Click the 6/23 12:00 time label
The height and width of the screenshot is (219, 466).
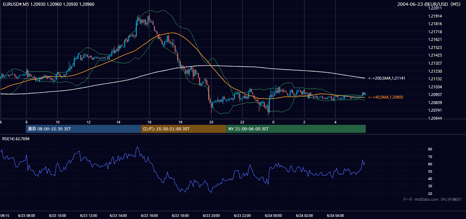pos(89,216)
